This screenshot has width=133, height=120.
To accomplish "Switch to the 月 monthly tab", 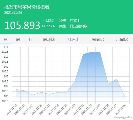I will pyautogui.click(x=30, y=40).
